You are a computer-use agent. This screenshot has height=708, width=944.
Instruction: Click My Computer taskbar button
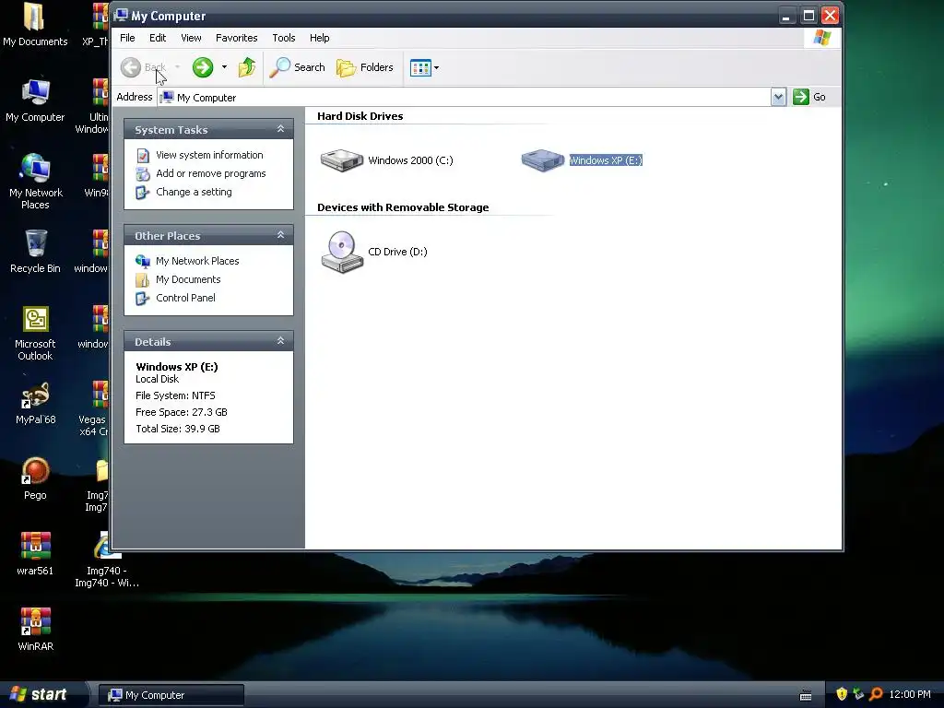click(171, 695)
